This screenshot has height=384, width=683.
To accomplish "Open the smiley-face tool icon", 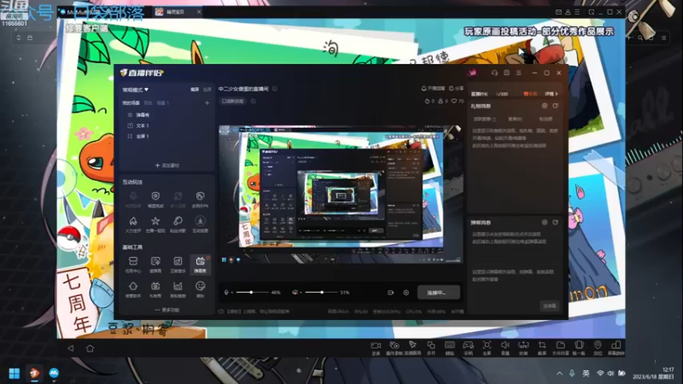I will click(200, 289).
